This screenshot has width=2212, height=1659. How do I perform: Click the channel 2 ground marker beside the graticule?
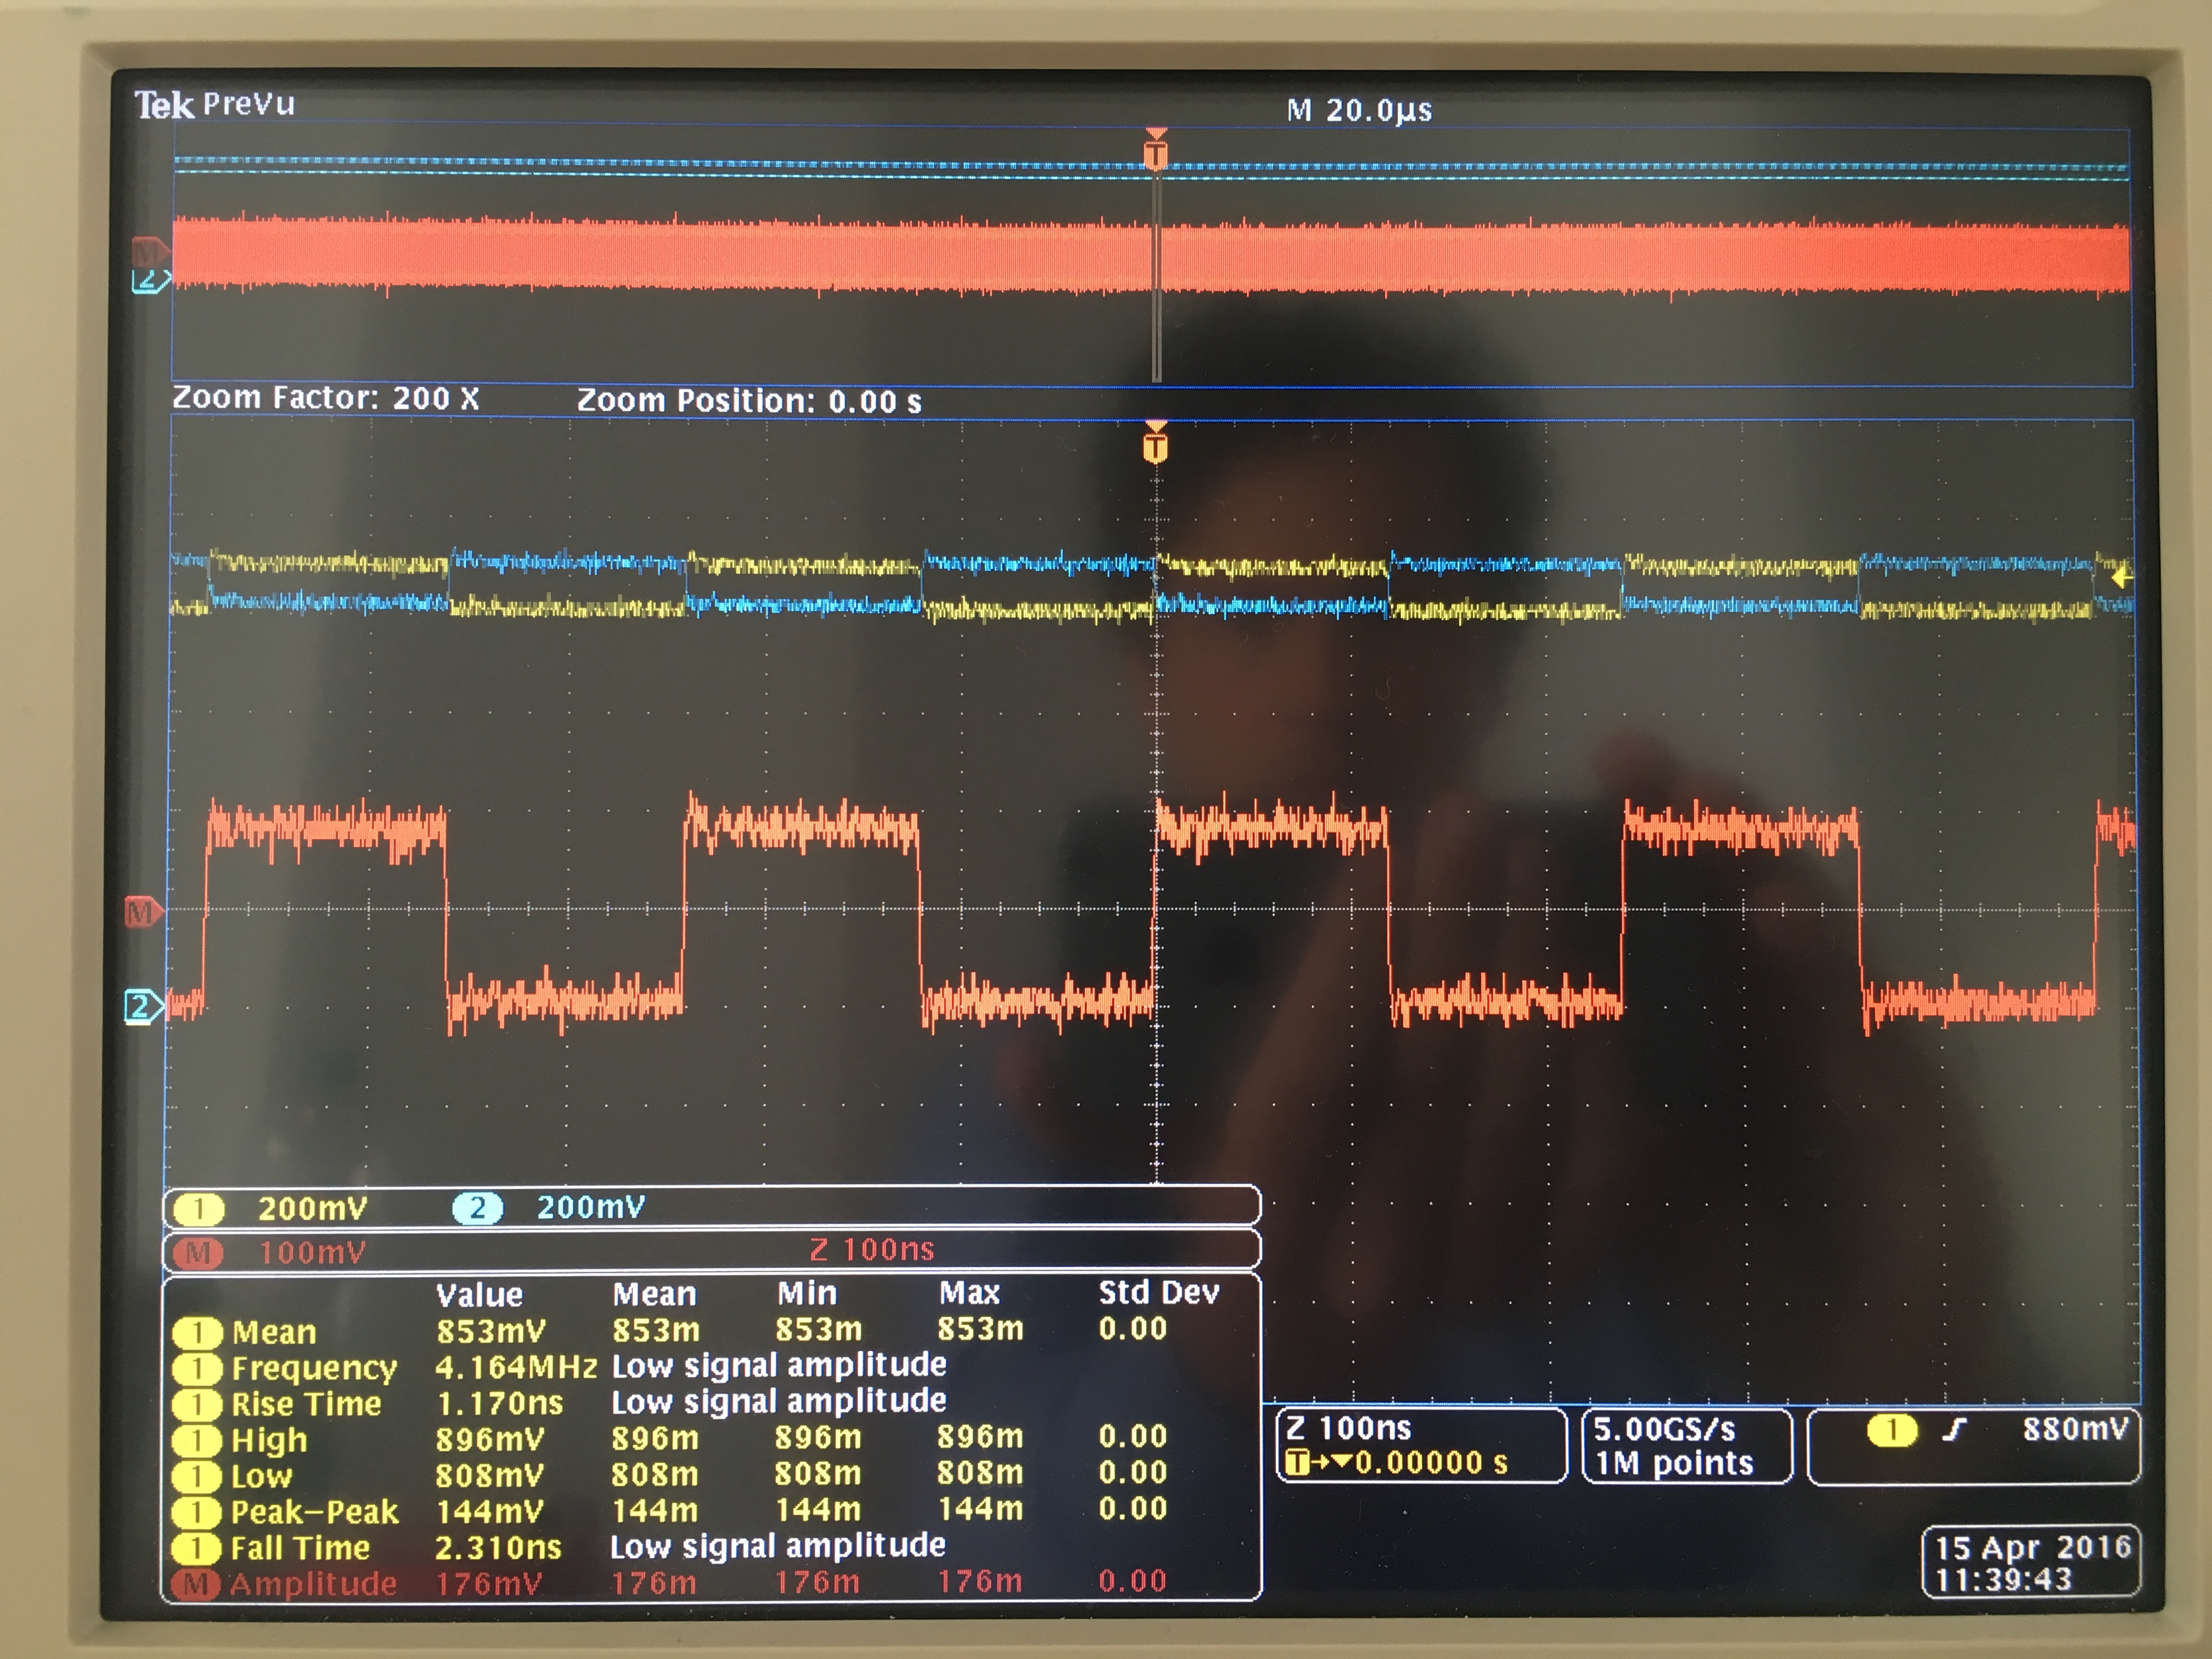(143, 1006)
